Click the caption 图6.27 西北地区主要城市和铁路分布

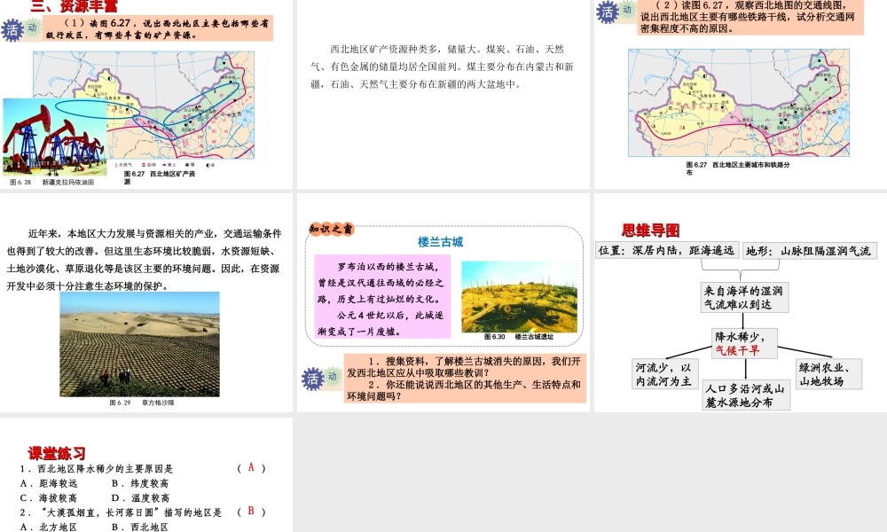[738, 168]
